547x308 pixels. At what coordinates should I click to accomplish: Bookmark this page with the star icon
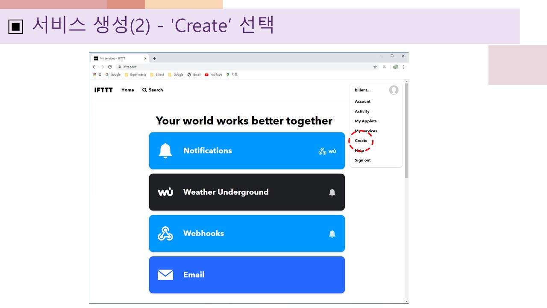[x=375, y=67]
